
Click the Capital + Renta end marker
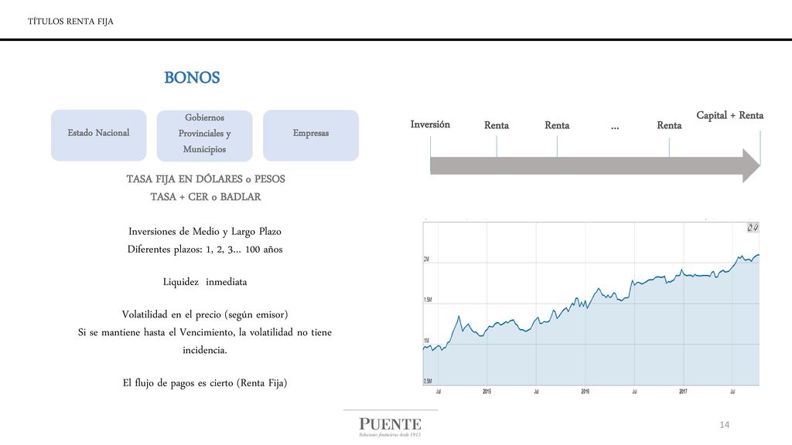pos(730,116)
